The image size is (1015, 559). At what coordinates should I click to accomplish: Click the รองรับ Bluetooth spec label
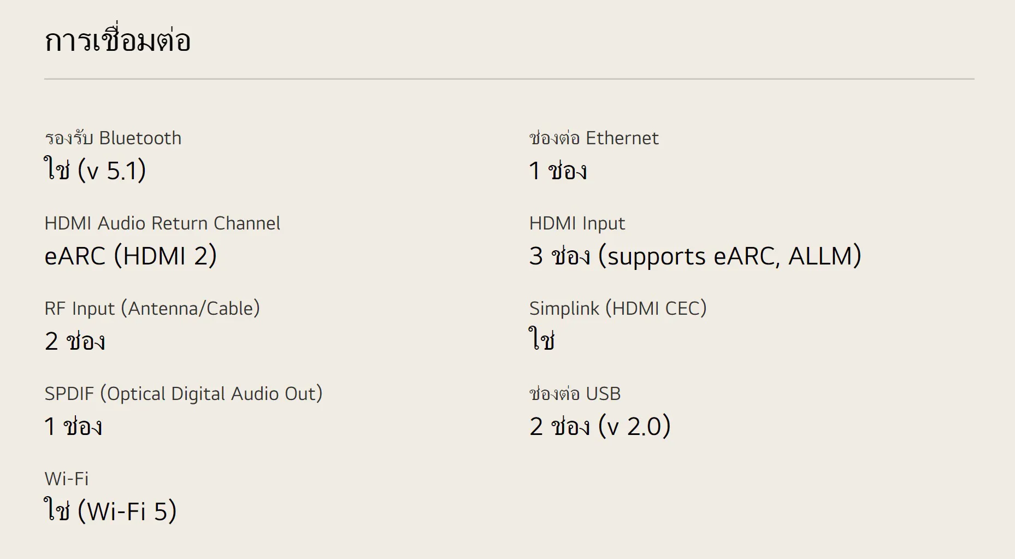[x=113, y=138]
